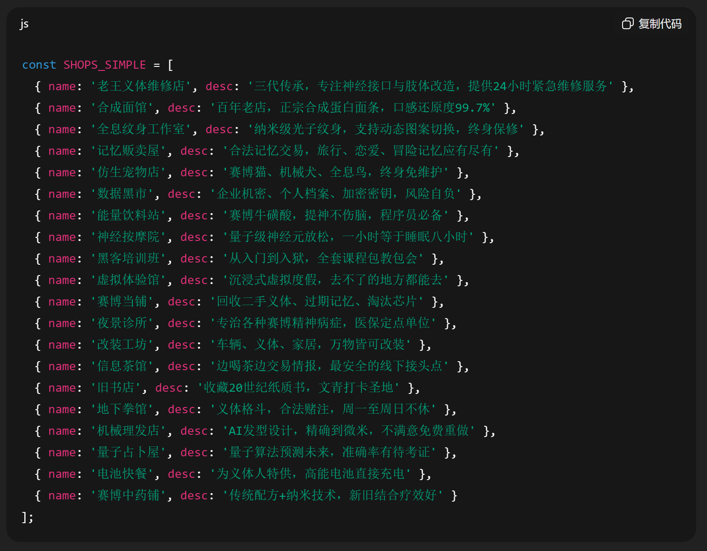Click description '传统配方+纳米技术'

pyautogui.click(x=283, y=495)
